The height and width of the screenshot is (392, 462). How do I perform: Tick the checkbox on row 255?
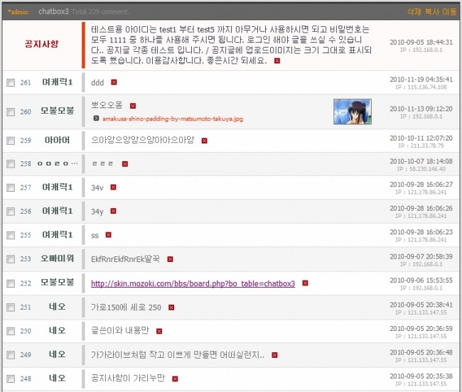tap(11, 235)
